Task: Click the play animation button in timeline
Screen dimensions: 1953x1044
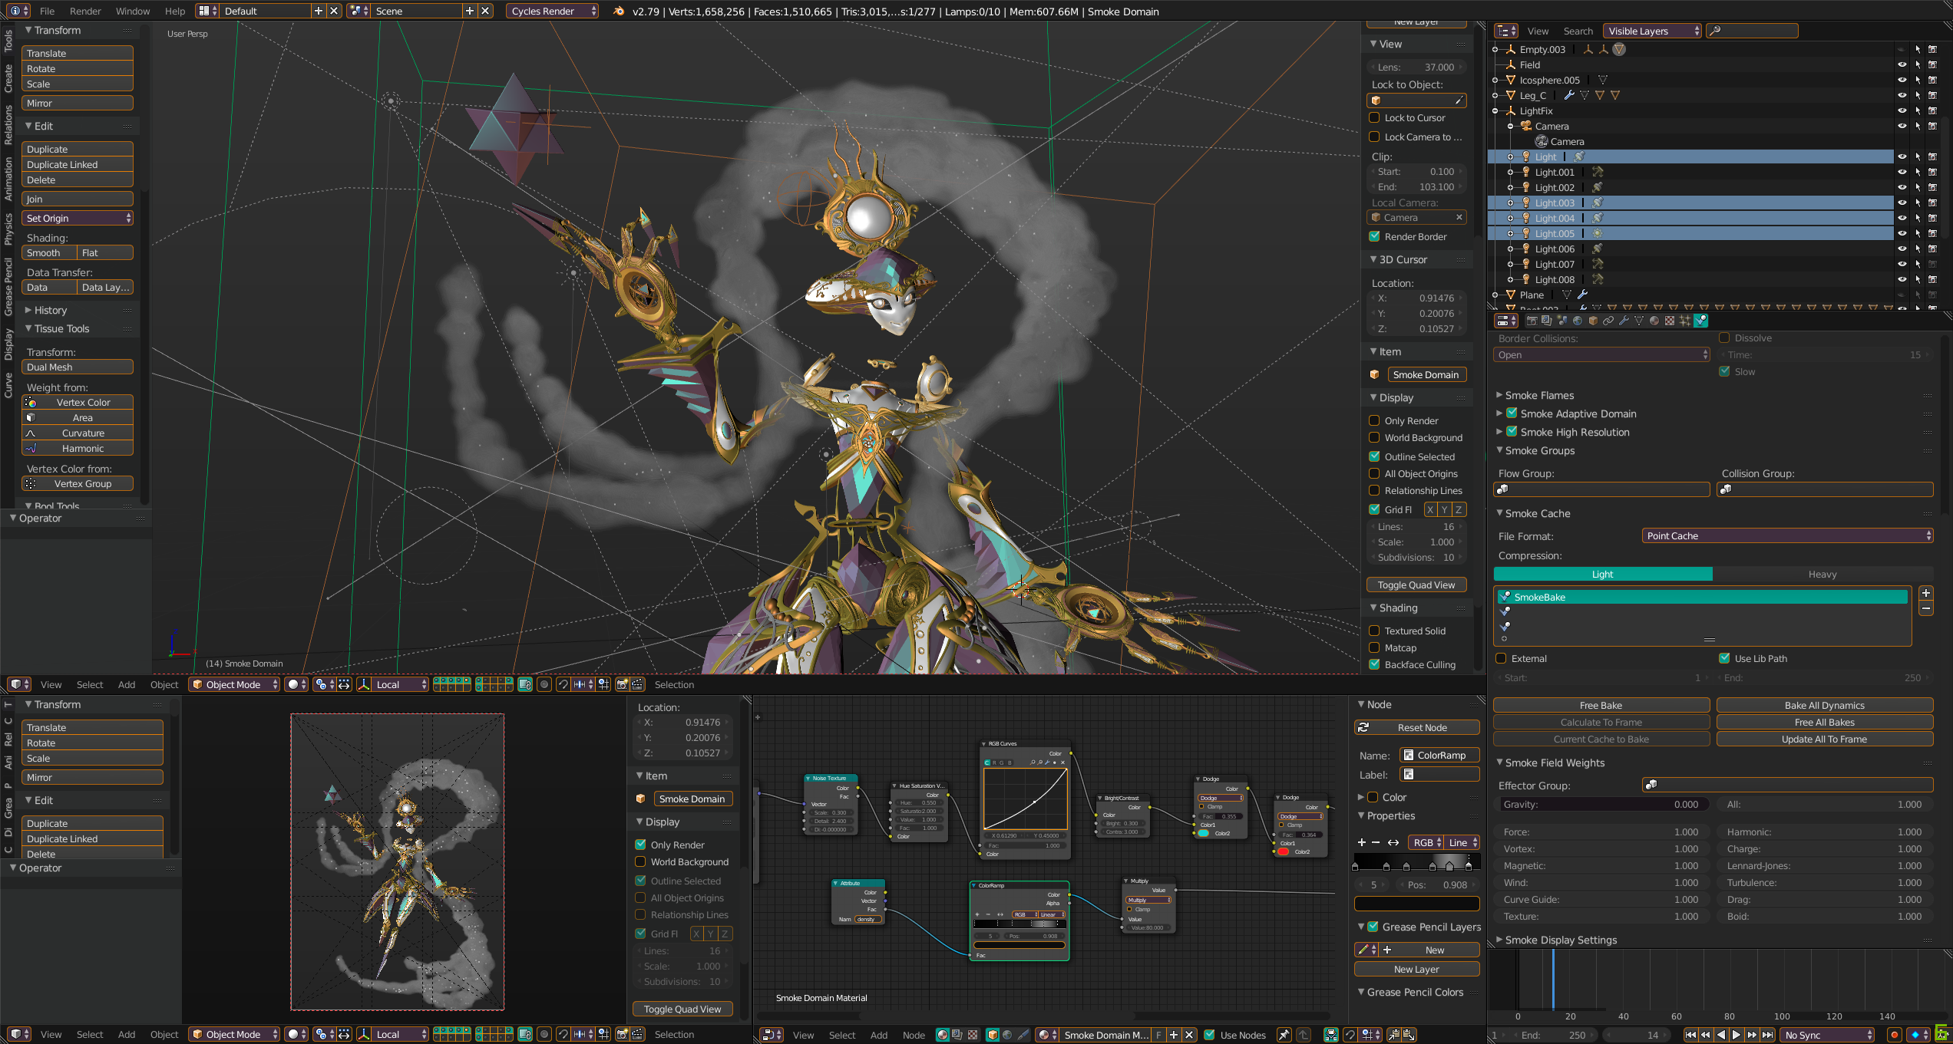Action: [x=1736, y=1035]
